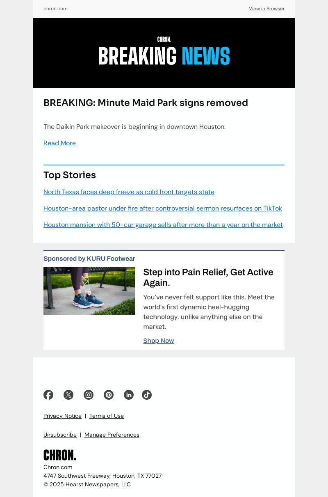Click the Minute Maid Park signs headline

(x=146, y=103)
